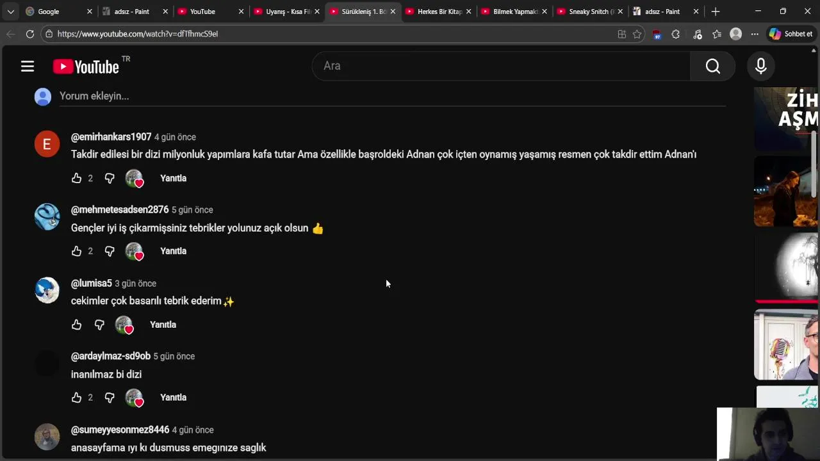
Task: Open browser extensions puzzle icon
Action: [675, 34]
